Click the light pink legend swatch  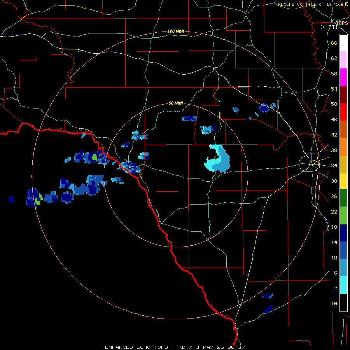(343, 60)
